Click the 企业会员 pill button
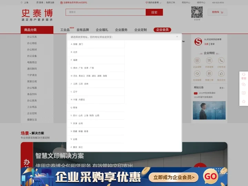248x186 pixels. 163,30
